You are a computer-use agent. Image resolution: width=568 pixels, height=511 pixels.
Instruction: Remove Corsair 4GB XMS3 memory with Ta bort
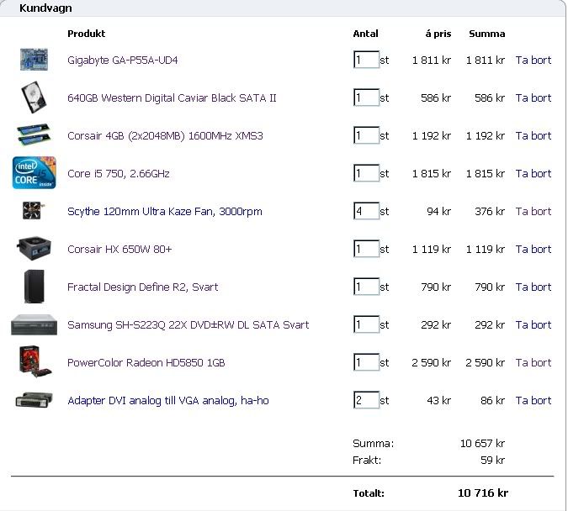pos(533,136)
